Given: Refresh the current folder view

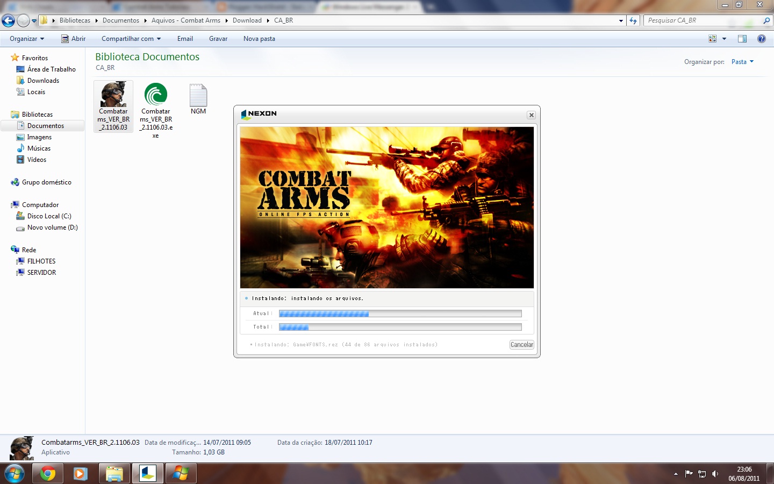Looking at the screenshot, I should pyautogui.click(x=633, y=20).
